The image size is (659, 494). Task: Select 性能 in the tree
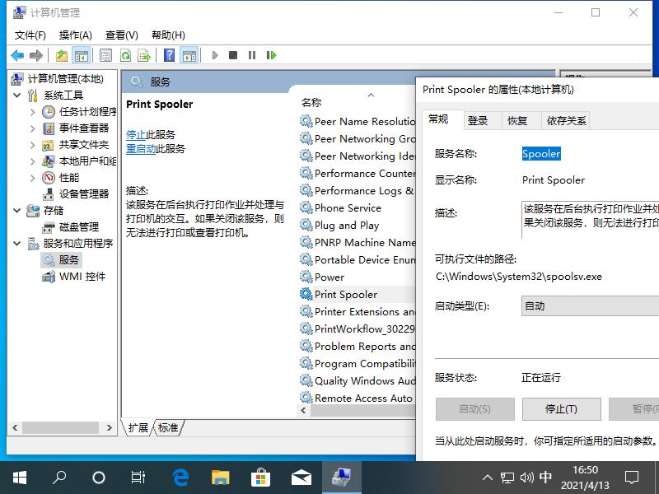(x=69, y=178)
